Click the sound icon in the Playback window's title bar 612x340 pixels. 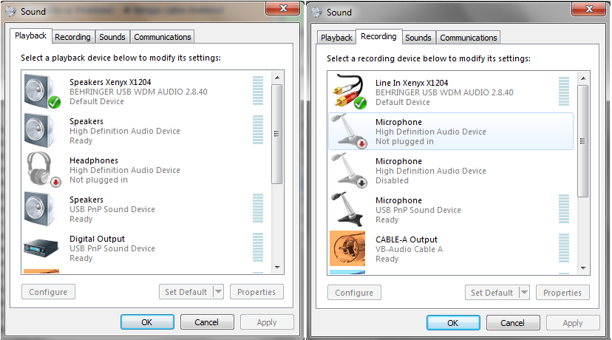(x=11, y=12)
